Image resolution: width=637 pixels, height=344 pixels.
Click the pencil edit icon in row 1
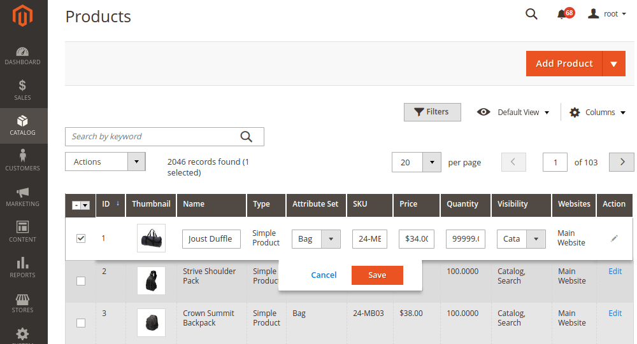614,238
